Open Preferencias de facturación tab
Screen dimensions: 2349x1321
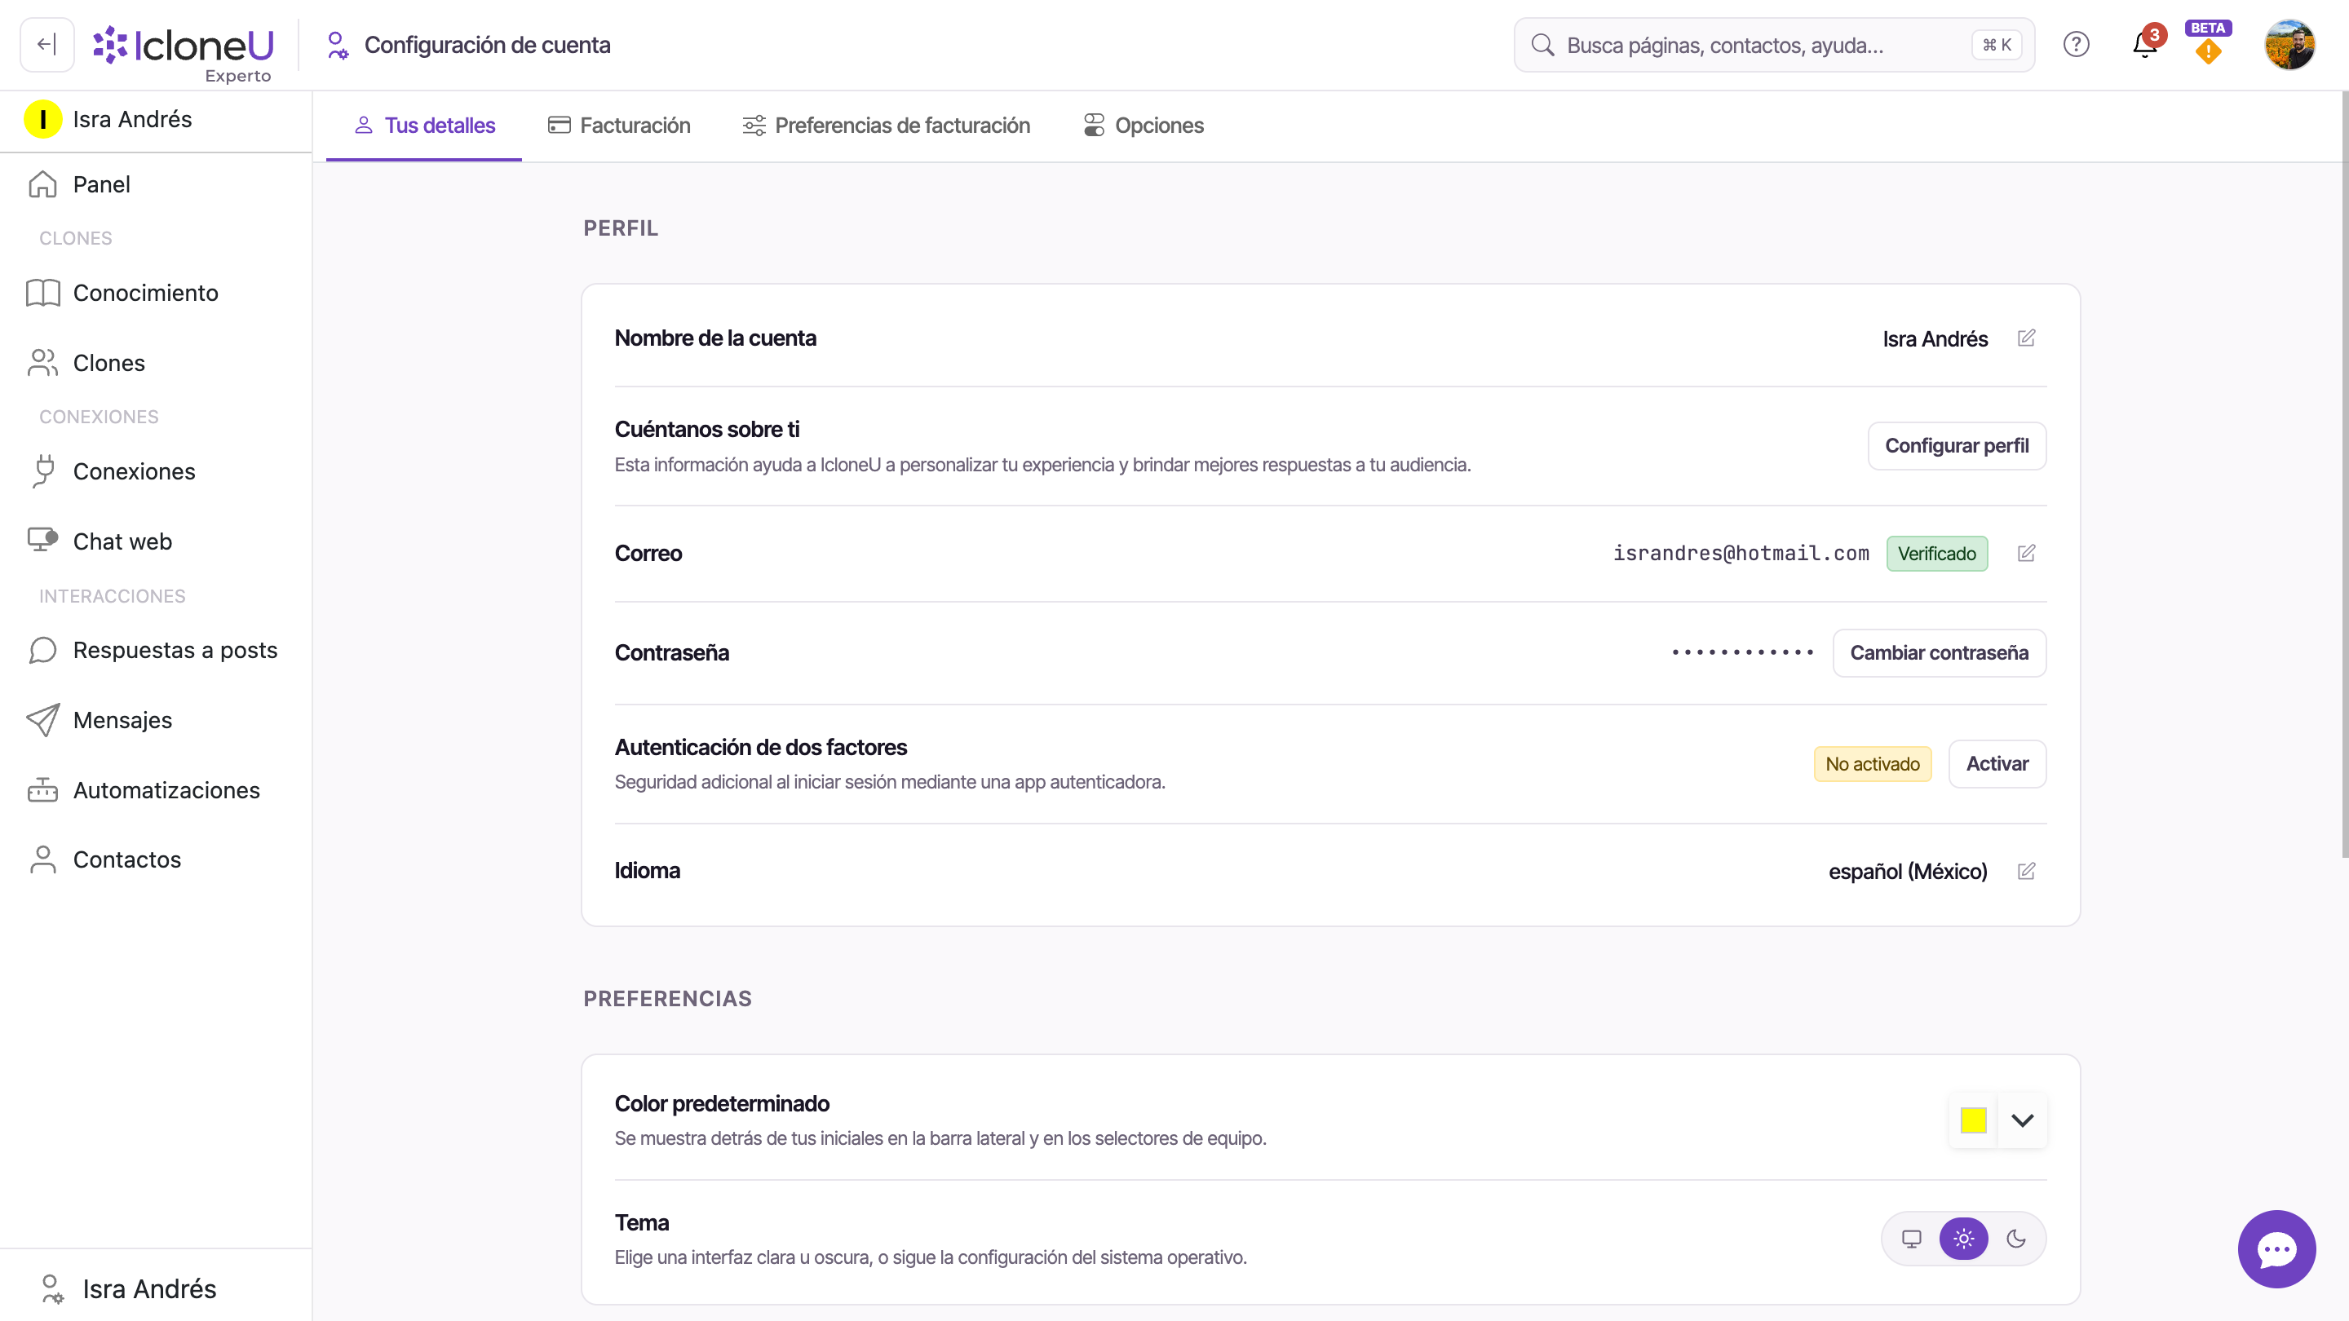(886, 126)
